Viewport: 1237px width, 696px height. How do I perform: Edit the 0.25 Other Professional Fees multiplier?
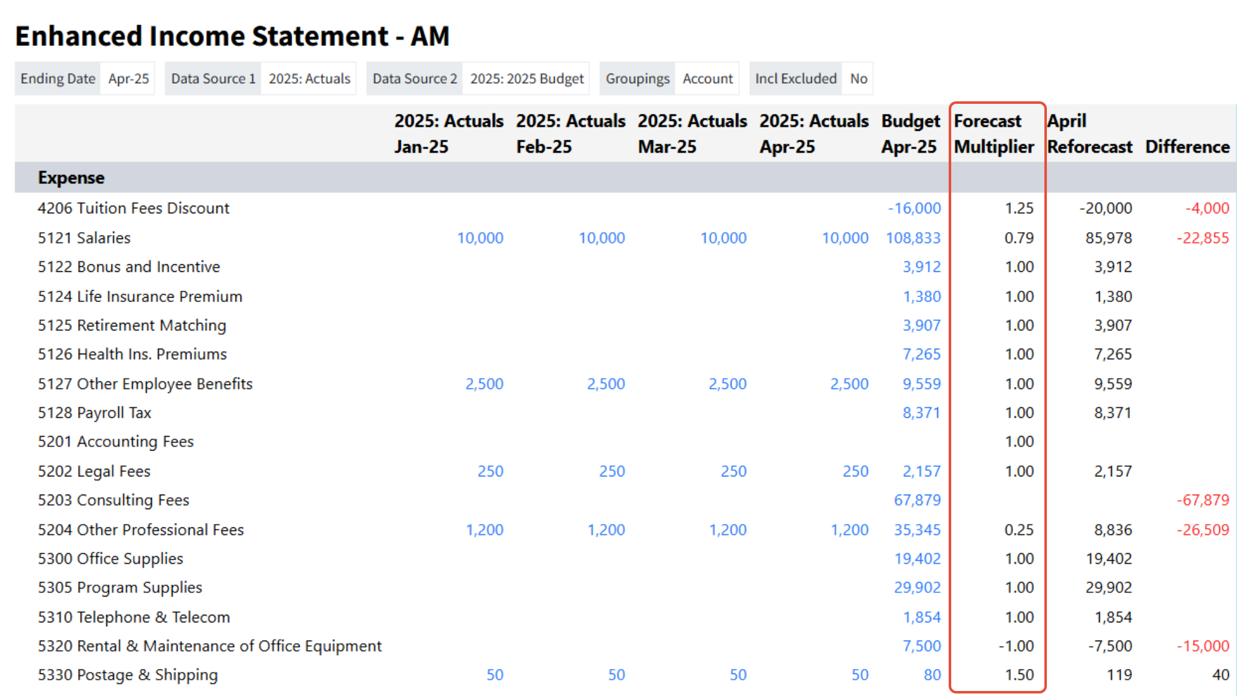coord(1019,530)
